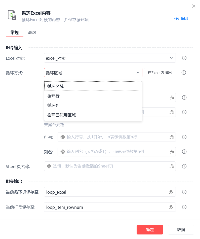Select 循环行 option from the list

(x=93, y=96)
